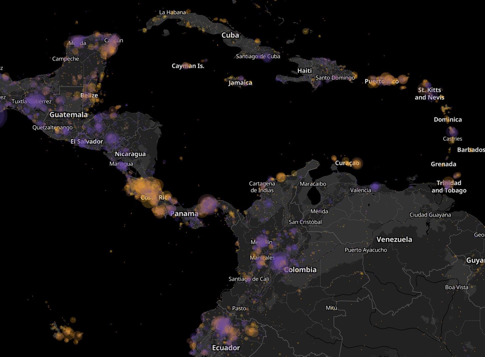Click the purple cluster near Valencia coast
485x357 pixels.
375,186
